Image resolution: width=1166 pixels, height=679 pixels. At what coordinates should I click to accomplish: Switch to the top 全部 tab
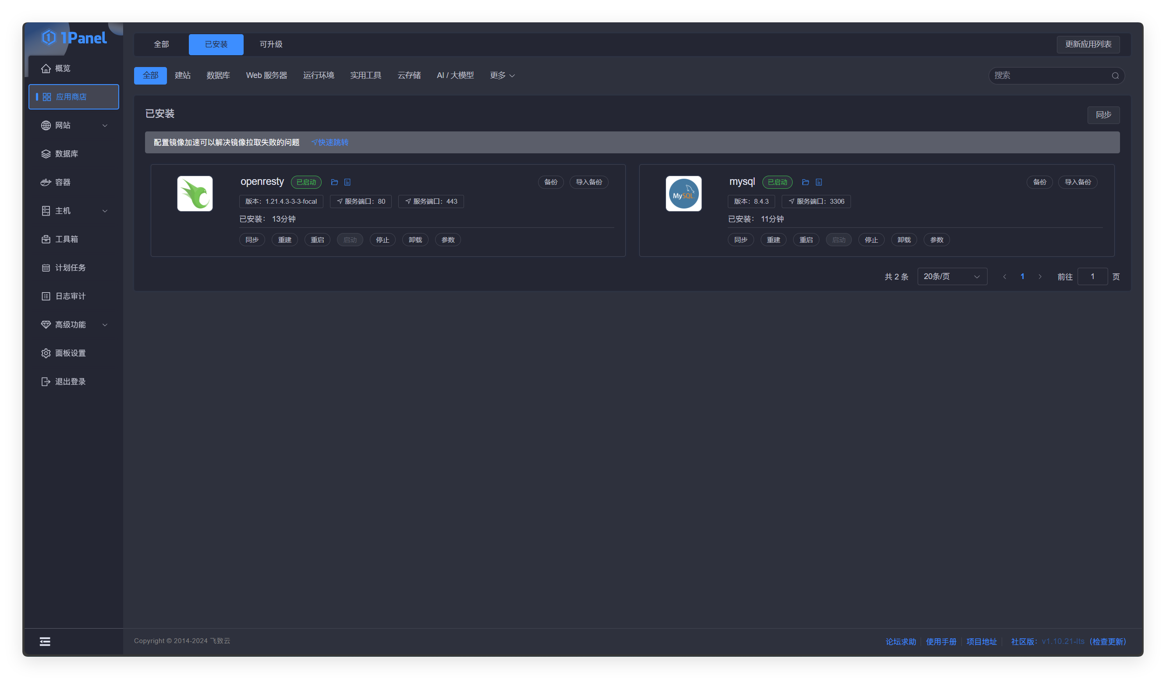click(161, 44)
